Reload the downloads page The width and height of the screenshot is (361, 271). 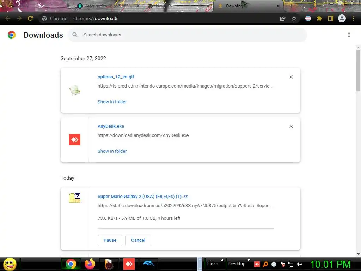pyautogui.click(x=30, y=18)
